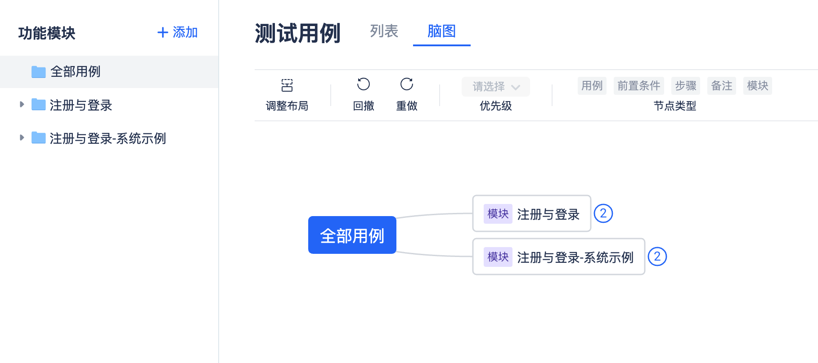Click the 注册与登录-系统示例 folder icon
818x363 pixels.
(39, 138)
